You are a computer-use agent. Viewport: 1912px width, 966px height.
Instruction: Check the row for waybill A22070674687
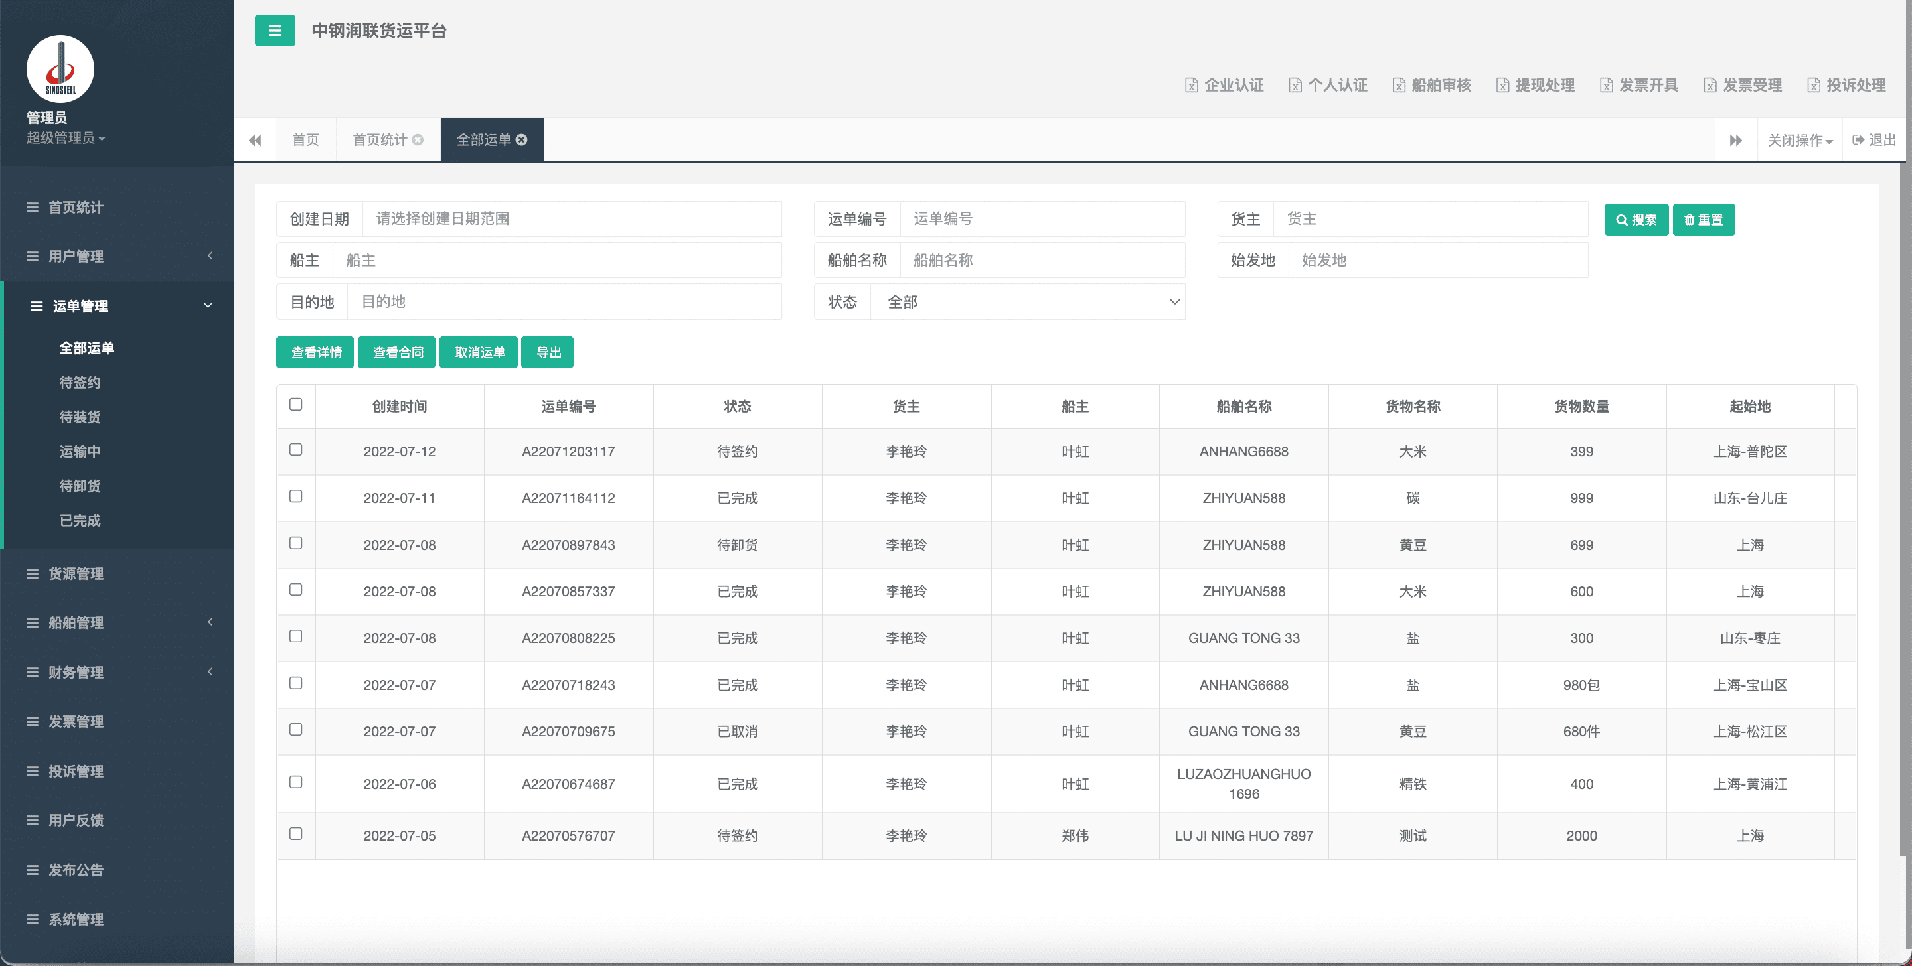295,782
